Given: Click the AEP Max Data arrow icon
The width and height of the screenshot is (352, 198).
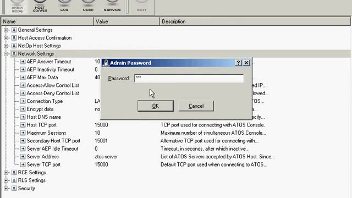Looking at the screenshot, I should (x=23, y=78).
